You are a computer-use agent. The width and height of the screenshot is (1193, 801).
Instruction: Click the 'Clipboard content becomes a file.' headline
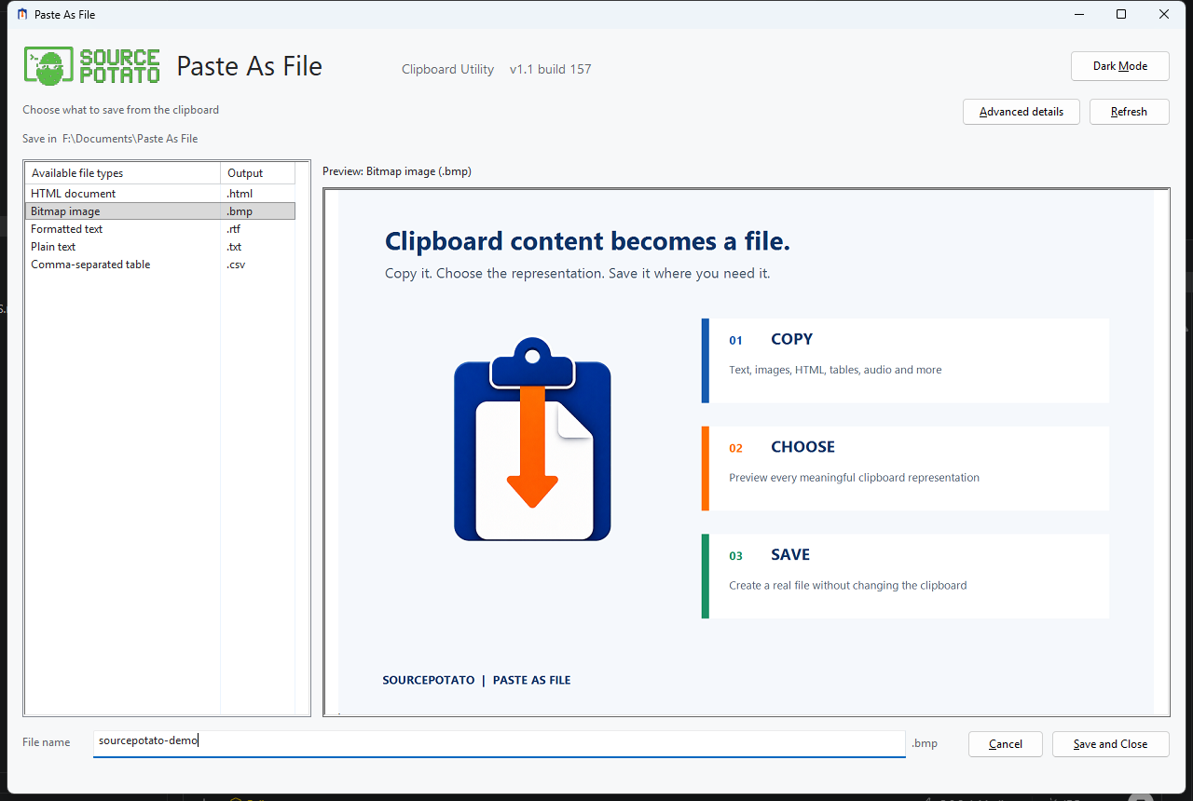coord(587,241)
